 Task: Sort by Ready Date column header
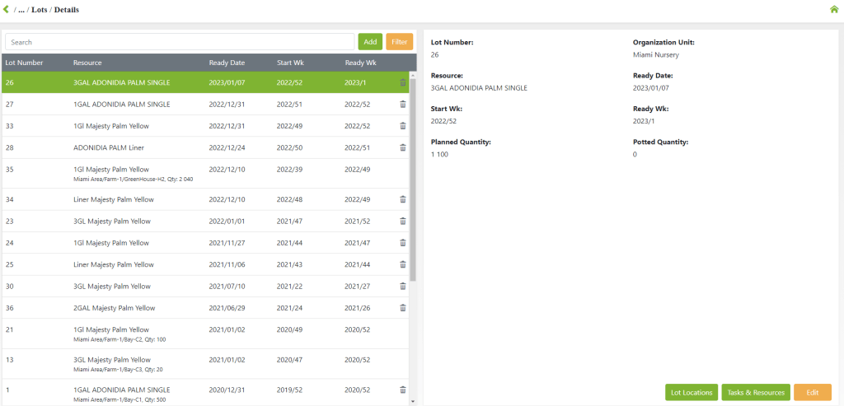pos(227,63)
